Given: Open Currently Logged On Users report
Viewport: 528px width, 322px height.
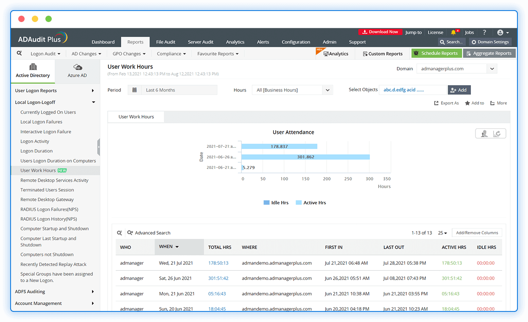Looking at the screenshot, I should pos(48,112).
